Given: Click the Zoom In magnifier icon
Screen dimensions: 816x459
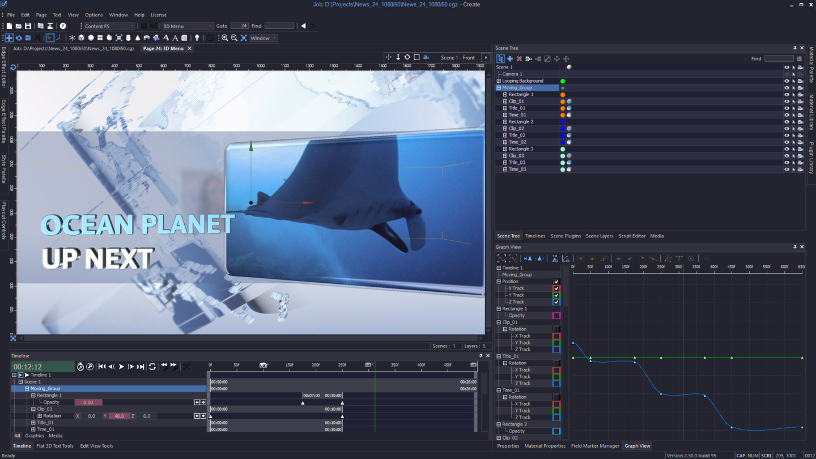Looking at the screenshot, I should [x=226, y=37].
